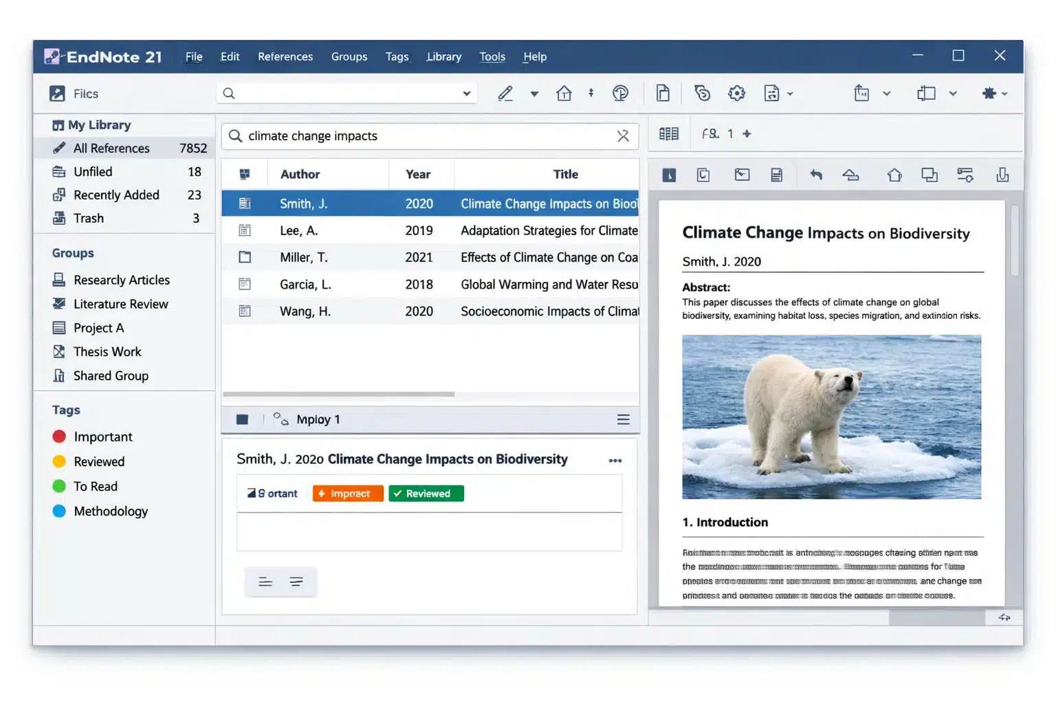The image size is (1056, 704).
Task: Open settings gear icon in toolbar
Action: [736, 93]
